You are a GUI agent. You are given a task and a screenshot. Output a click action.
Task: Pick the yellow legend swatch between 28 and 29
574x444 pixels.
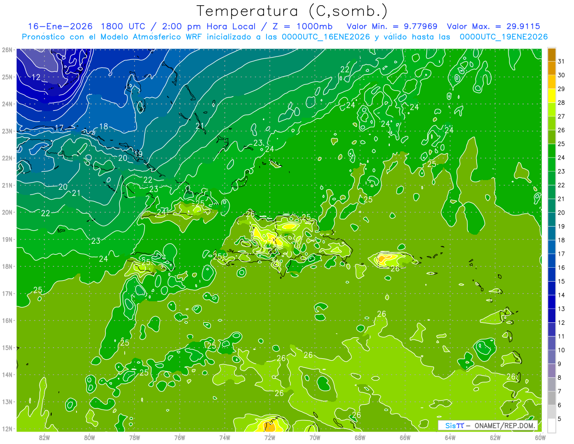(x=552, y=96)
